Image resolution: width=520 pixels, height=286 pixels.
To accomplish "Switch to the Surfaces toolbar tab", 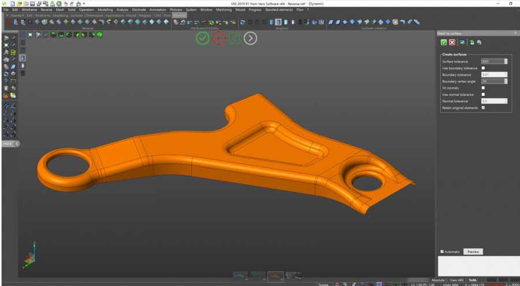I will click(77, 16).
